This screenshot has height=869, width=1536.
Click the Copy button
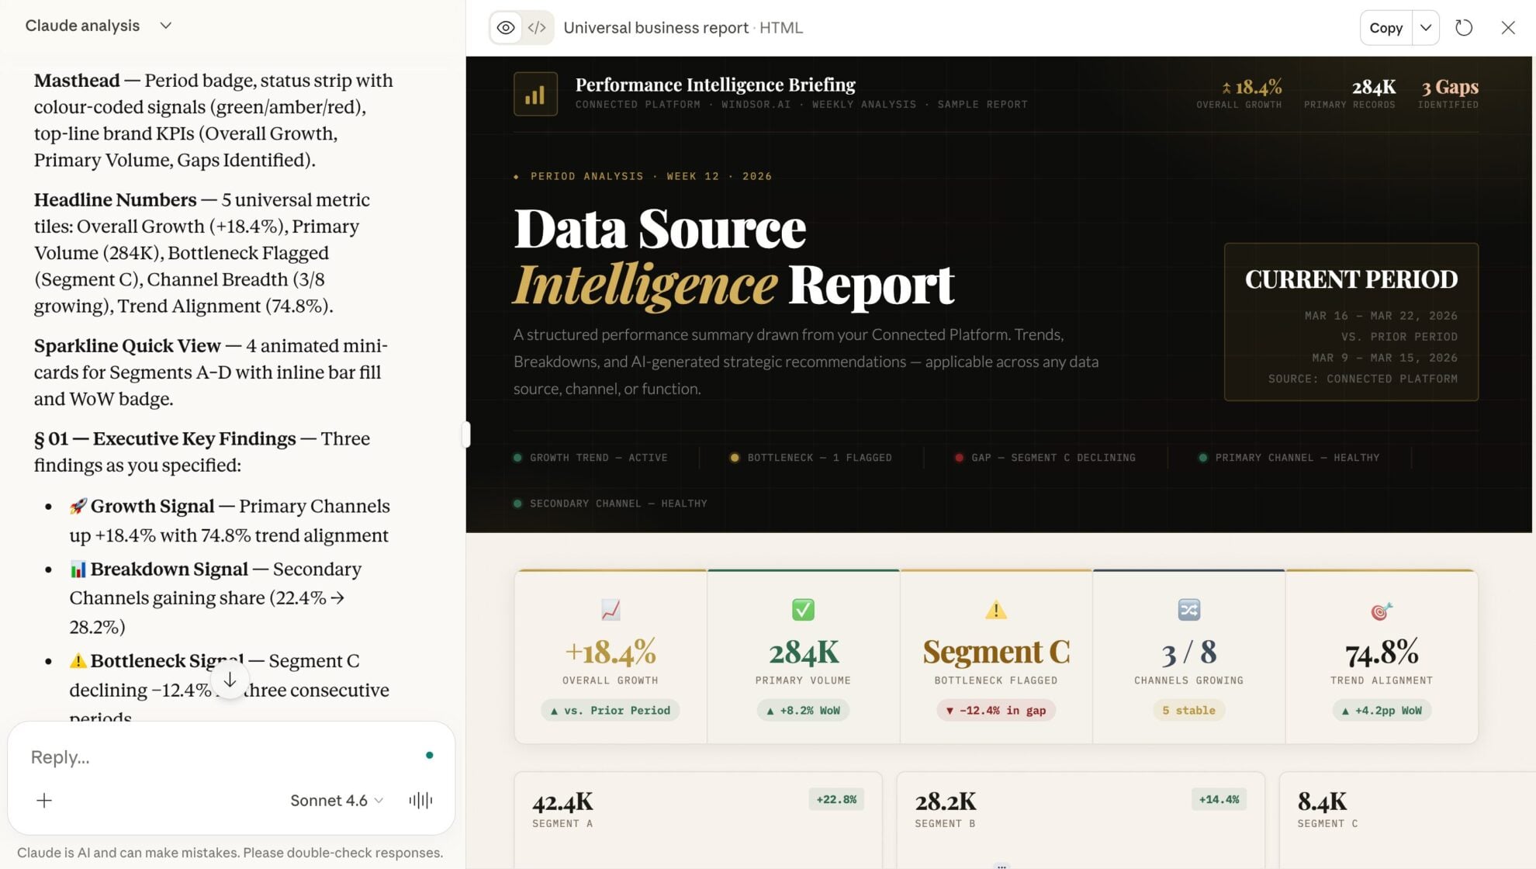tap(1386, 28)
